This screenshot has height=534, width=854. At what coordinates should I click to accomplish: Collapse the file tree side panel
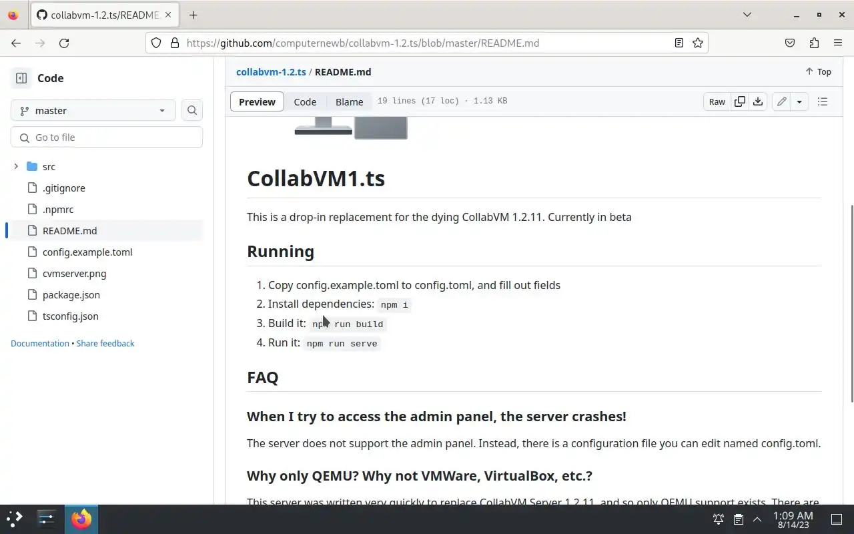pyautogui.click(x=21, y=78)
